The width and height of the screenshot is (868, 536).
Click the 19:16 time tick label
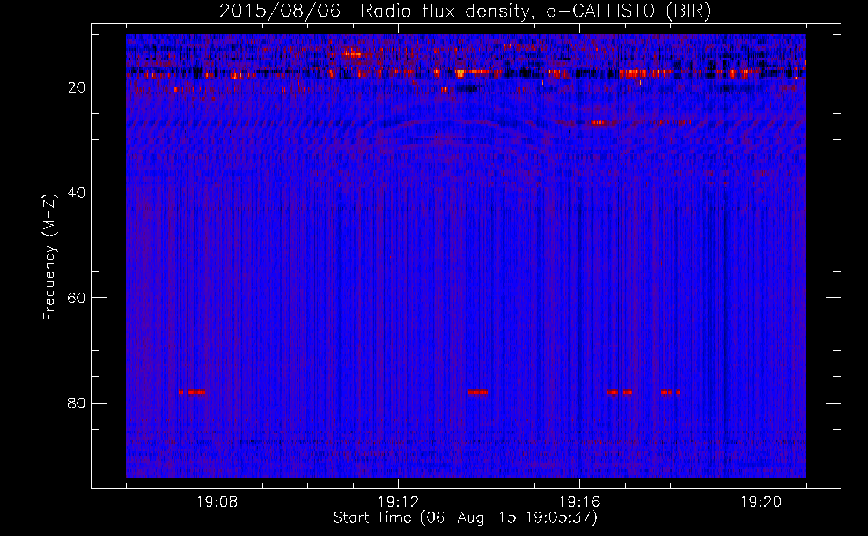(x=579, y=502)
